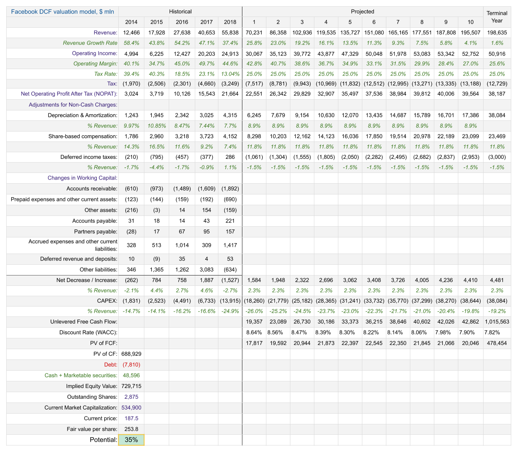Select the Implied Equity Value 729,715 cell
This screenshot has width=522, height=455.
pyautogui.click(x=132, y=386)
